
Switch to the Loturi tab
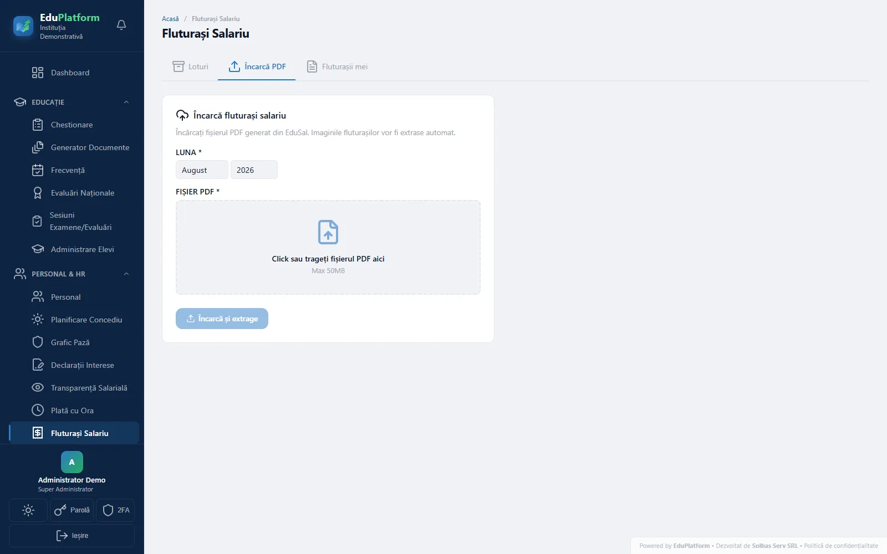click(x=190, y=66)
